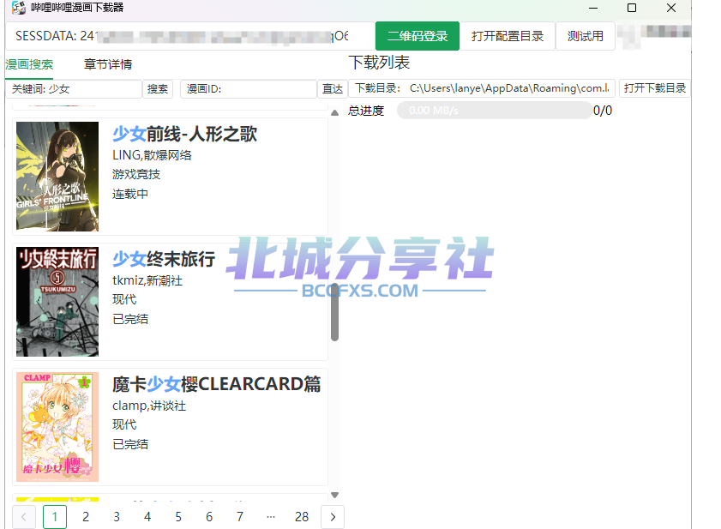Click the 测试用 button
Screen dimensions: 721x529
585,36
